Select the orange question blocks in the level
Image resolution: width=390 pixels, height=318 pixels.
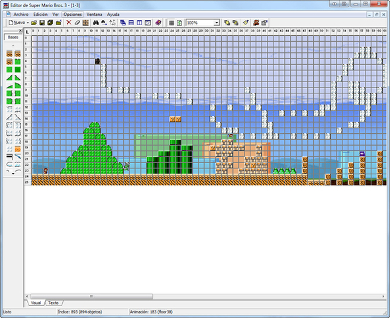click(x=175, y=119)
